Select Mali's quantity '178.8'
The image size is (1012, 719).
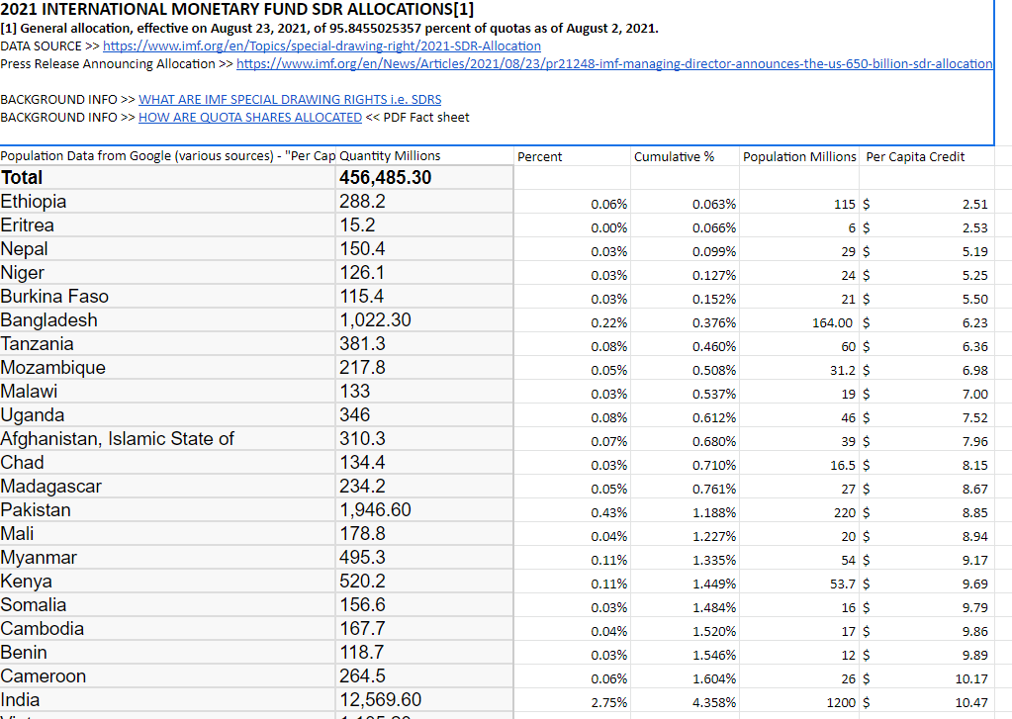[424, 534]
